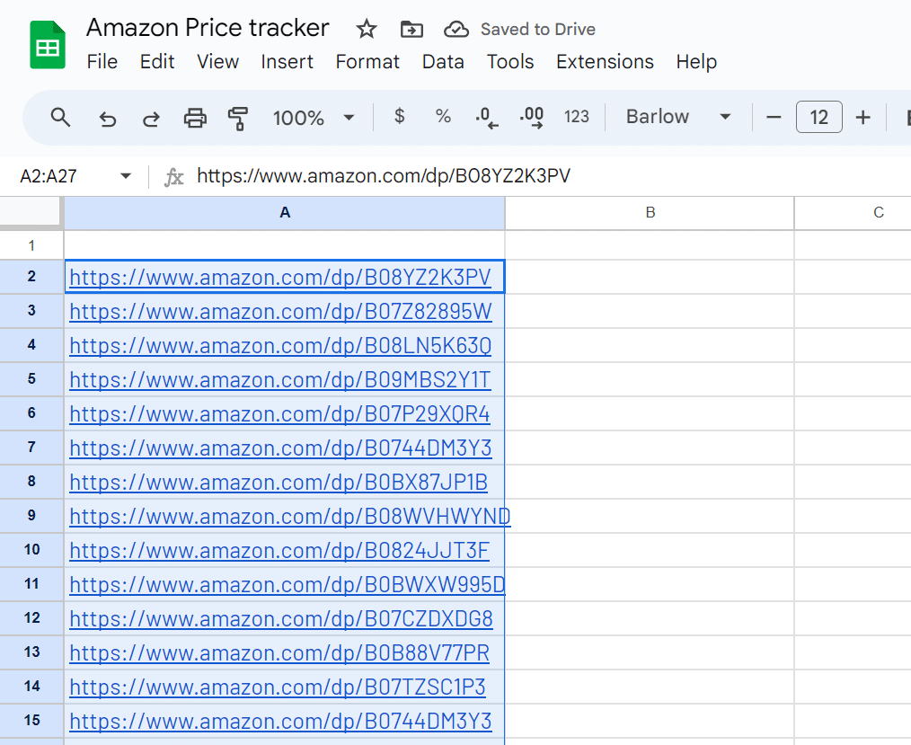The image size is (911, 745).
Task: Star the Amazon Price tracker document
Action: click(366, 30)
